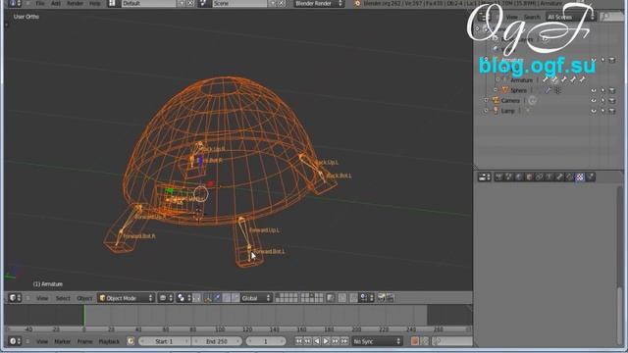Viewport: 628px width, 353px height.
Task: Click the current frame number field
Action: 266,341
